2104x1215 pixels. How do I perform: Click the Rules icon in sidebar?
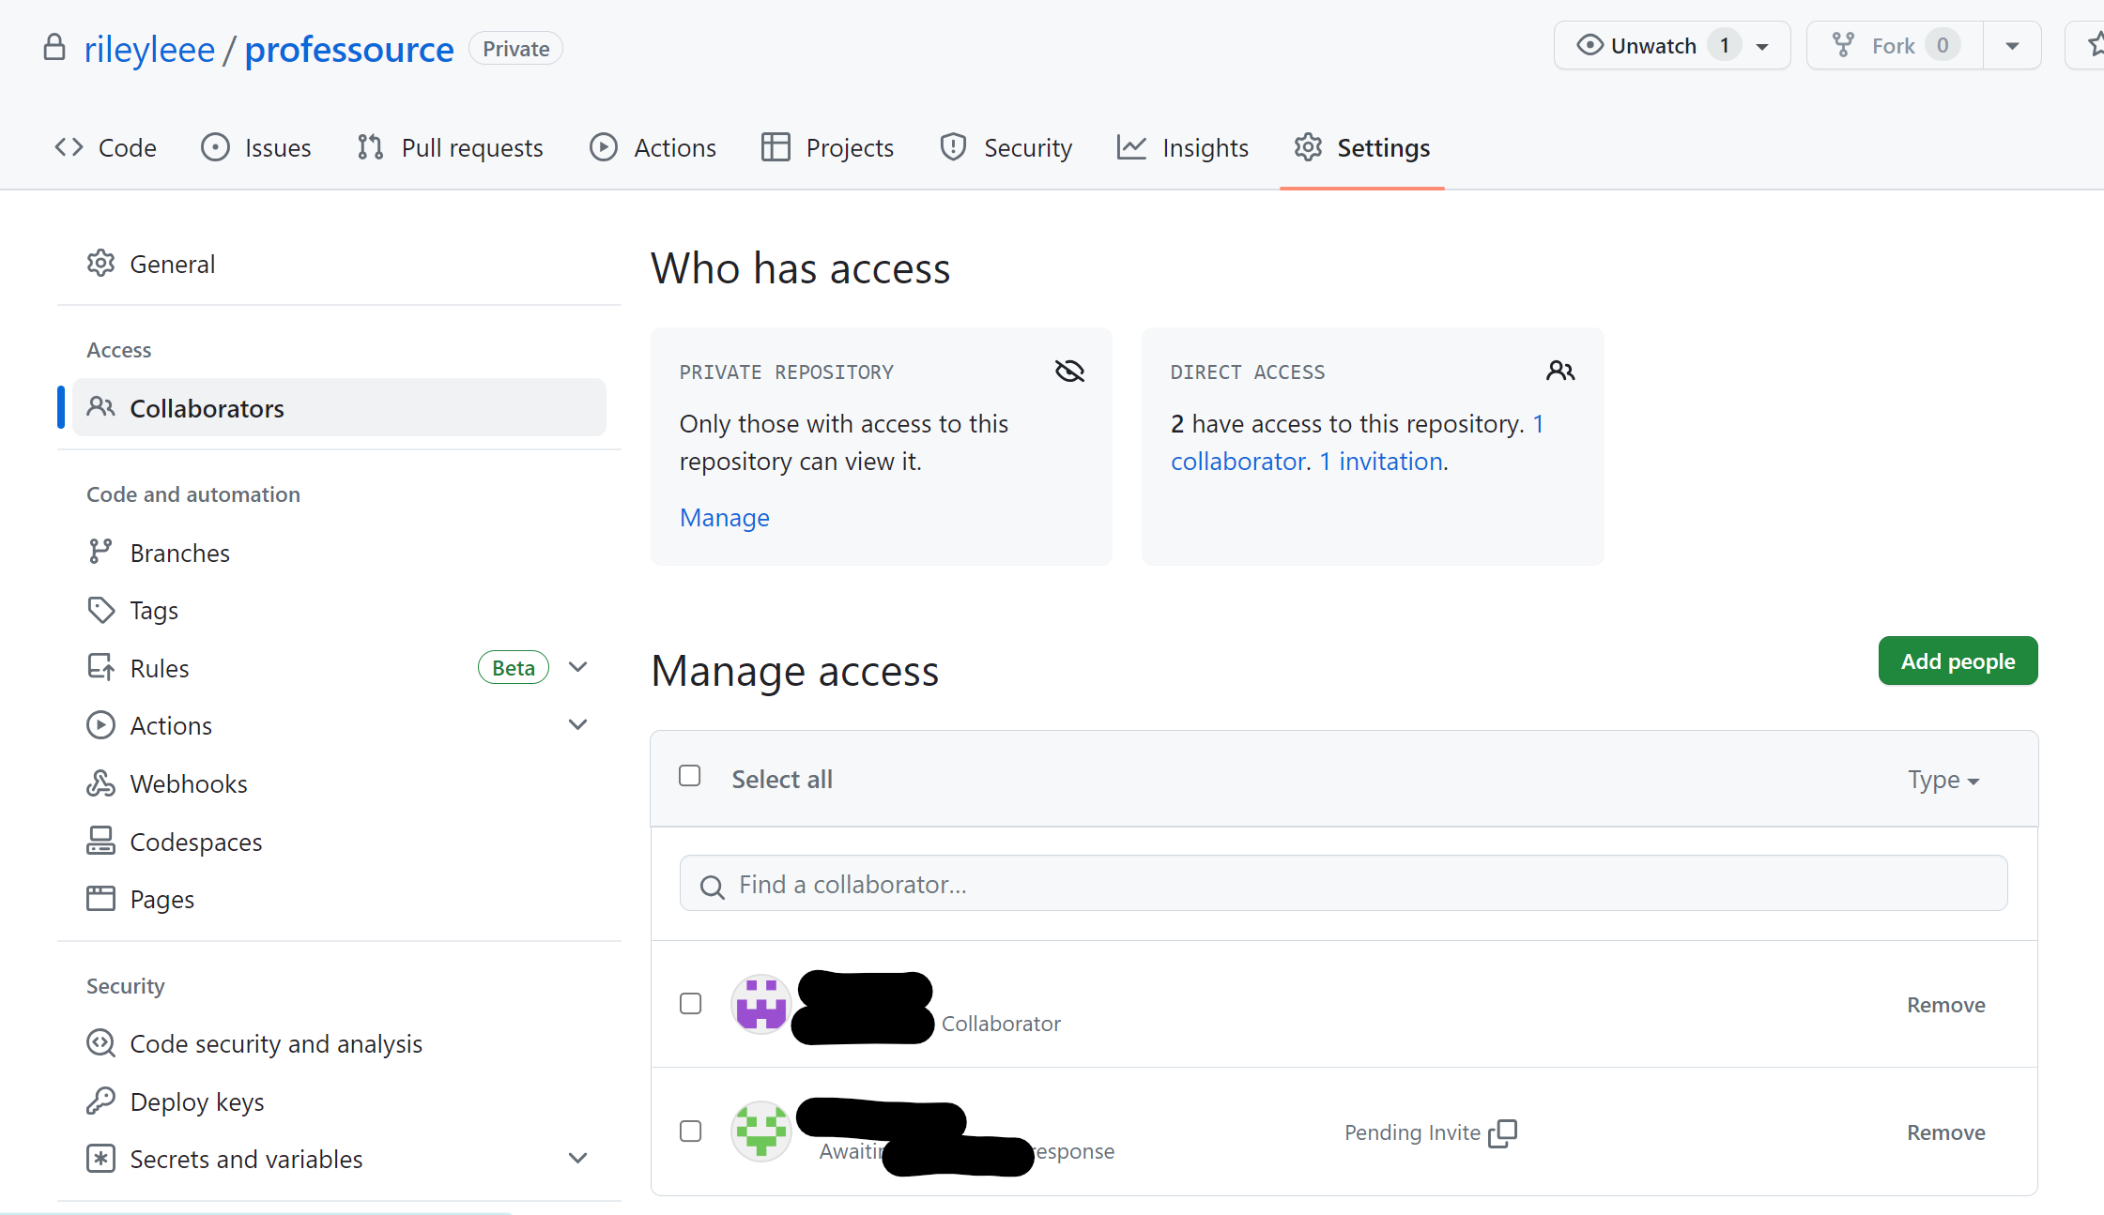(x=100, y=667)
